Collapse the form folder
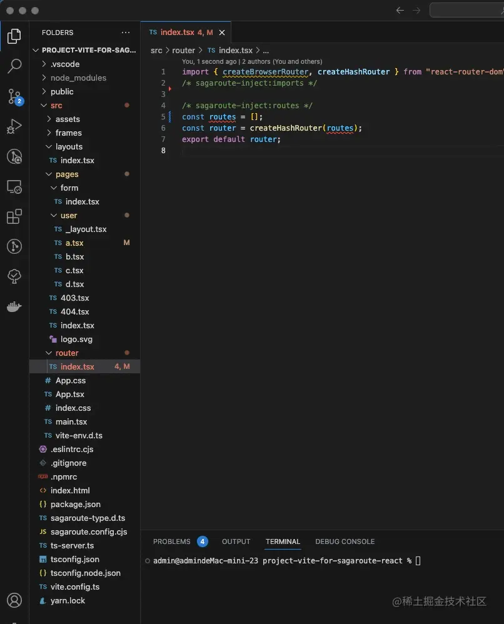Image resolution: width=504 pixels, height=624 pixels. tap(85, 188)
